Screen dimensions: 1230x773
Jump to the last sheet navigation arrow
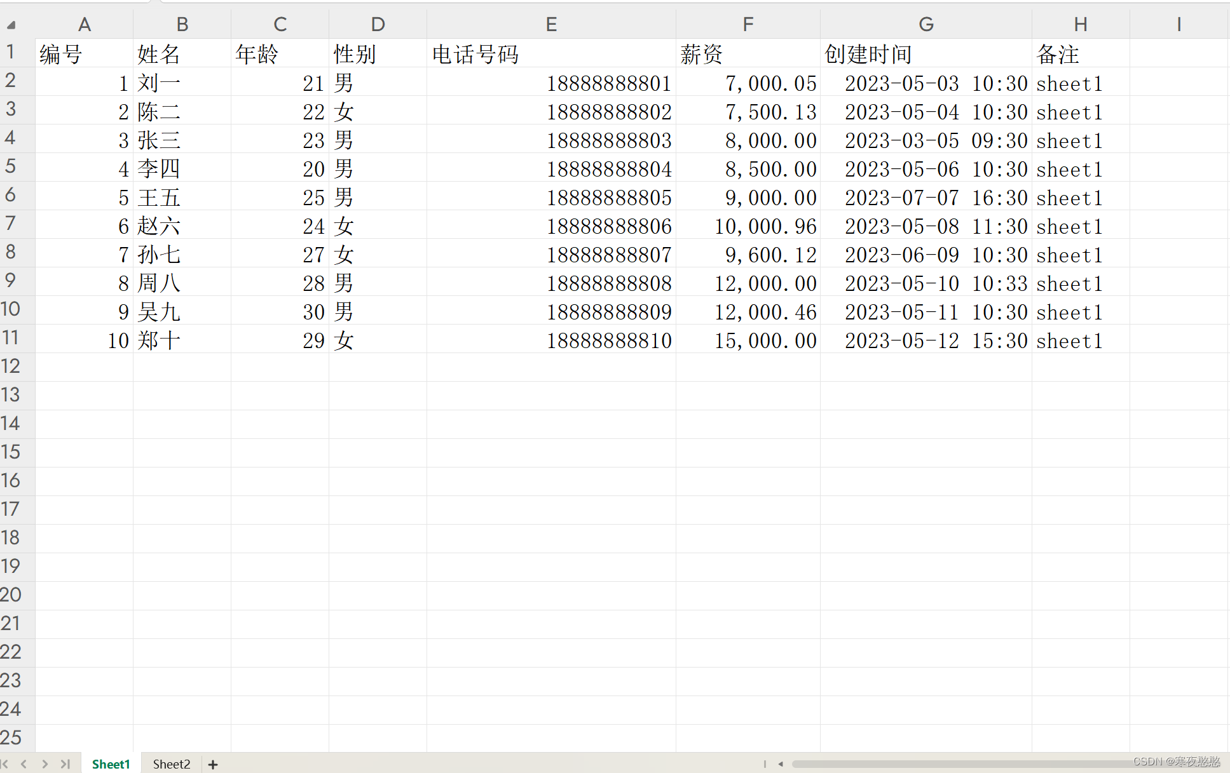point(65,764)
